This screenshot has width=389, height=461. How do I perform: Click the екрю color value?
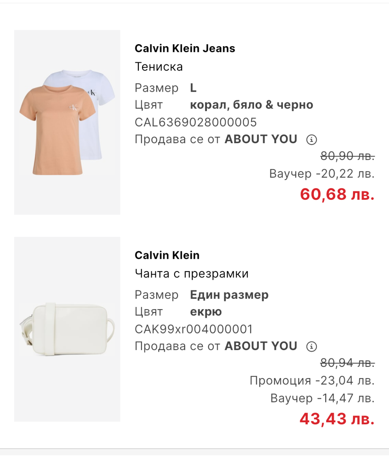coord(206,312)
